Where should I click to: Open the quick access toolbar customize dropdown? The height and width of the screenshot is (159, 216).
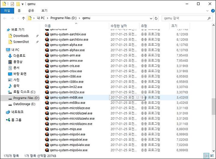(22, 4)
